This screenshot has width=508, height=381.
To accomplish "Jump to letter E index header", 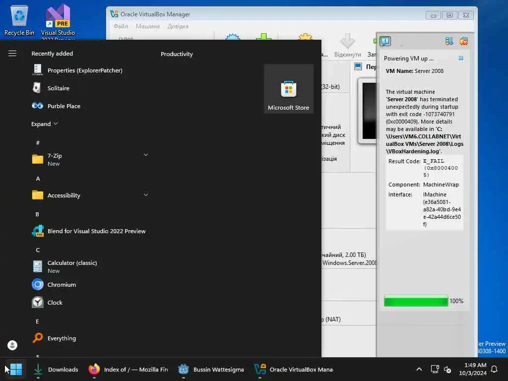I will (x=37, y=321).
